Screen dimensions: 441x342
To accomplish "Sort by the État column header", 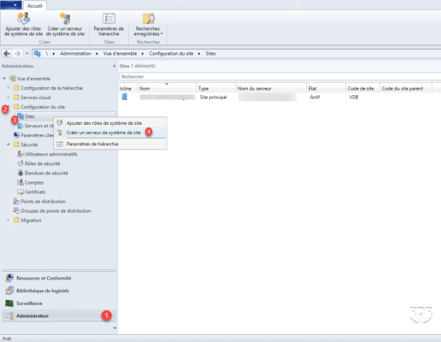I will click(326, 88).
